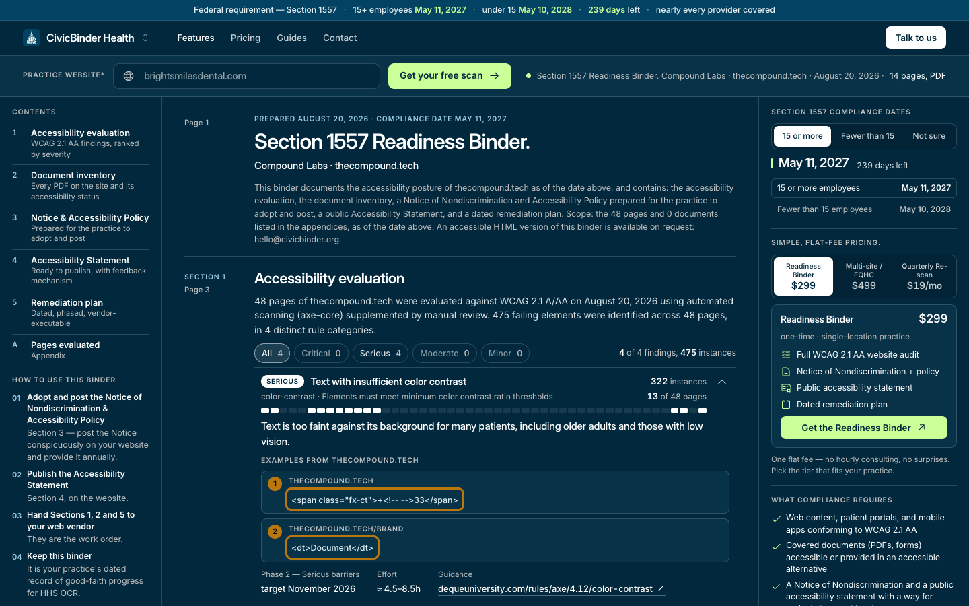Select the Readiness Binder $299 pricing tab
This screenshot has width=969, height=606.
point(803,276)
